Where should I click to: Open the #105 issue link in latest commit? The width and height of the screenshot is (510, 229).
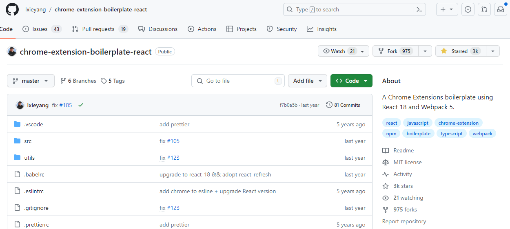click(66, 105)
